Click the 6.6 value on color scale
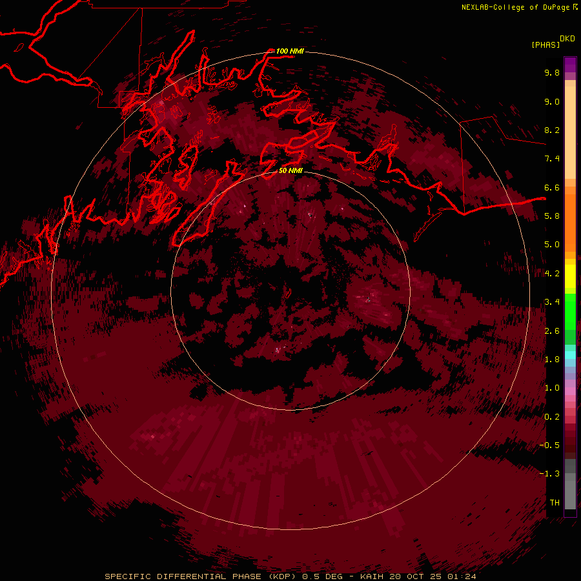Viewport: 581px width, 581px height. (552, 187)
